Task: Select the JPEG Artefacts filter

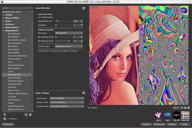Action: click(14, 68)
